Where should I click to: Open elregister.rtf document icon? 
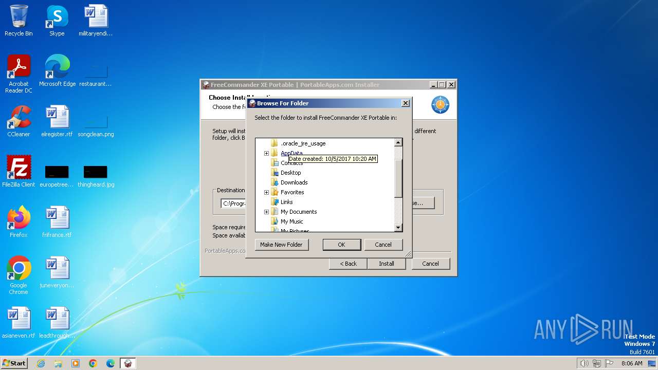[57, 121]
